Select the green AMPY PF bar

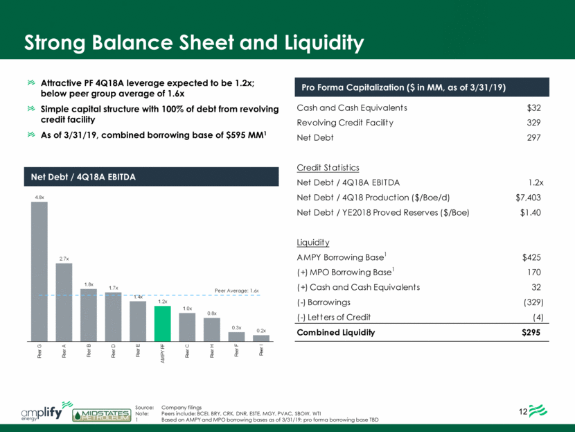(162, 323)
